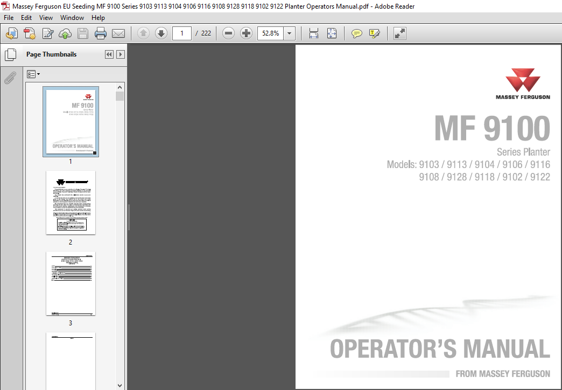Open the thumbnails options dropdown menu
The height and width of the screenshot is (390, 562).
pyautogui.click(x=33, y=74)
